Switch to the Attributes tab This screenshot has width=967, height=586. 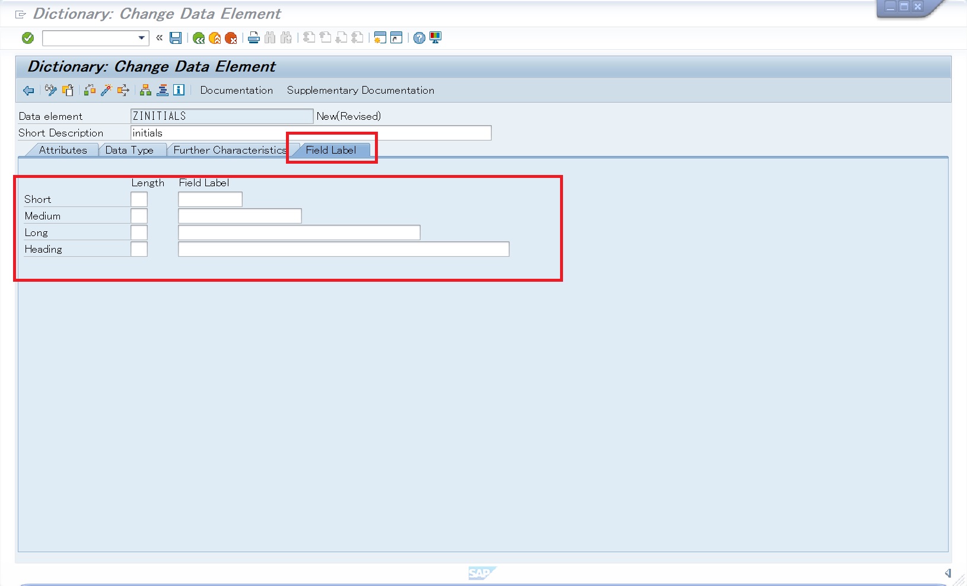[x=63, y=150]
